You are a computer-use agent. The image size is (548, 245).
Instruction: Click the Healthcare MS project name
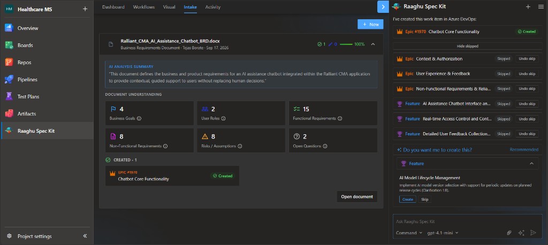point(35,10)
